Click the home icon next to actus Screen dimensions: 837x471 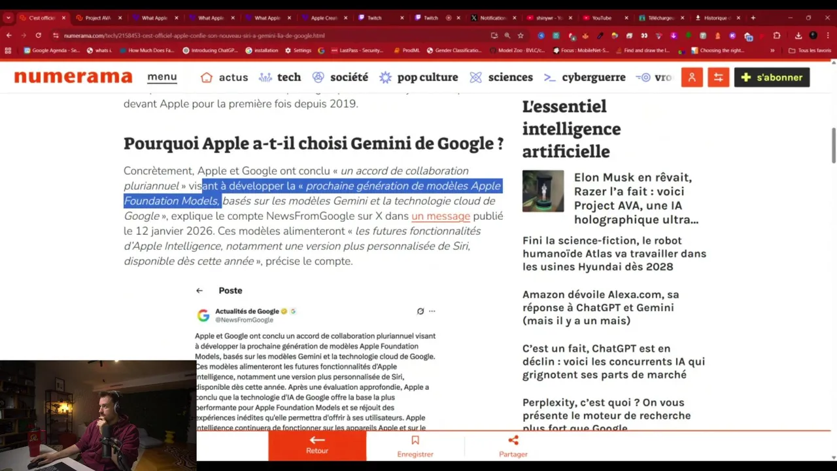(207, 77)
